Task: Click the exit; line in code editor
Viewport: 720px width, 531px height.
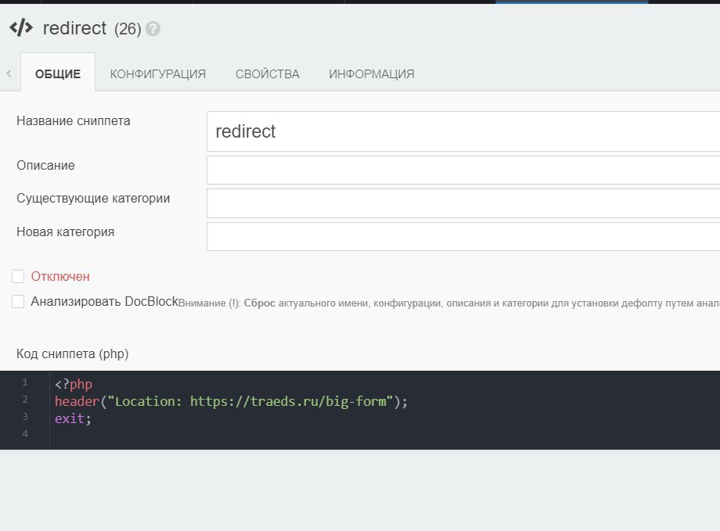Action: click(x=73, y=418)
